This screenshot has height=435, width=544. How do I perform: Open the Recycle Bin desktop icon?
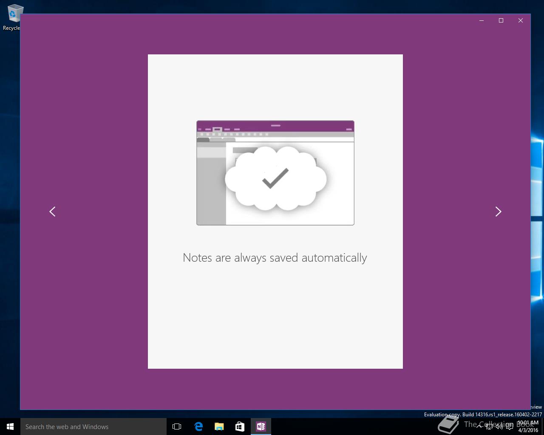click(x=13, y=17)
